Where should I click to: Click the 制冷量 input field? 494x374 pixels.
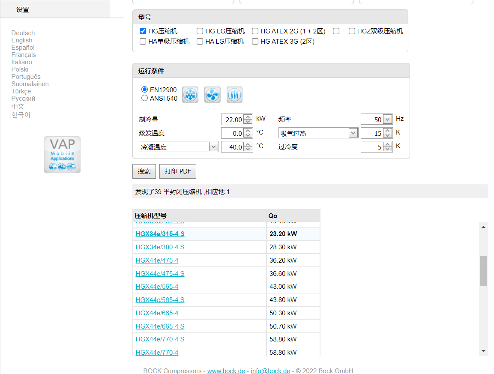pos(233,120)
